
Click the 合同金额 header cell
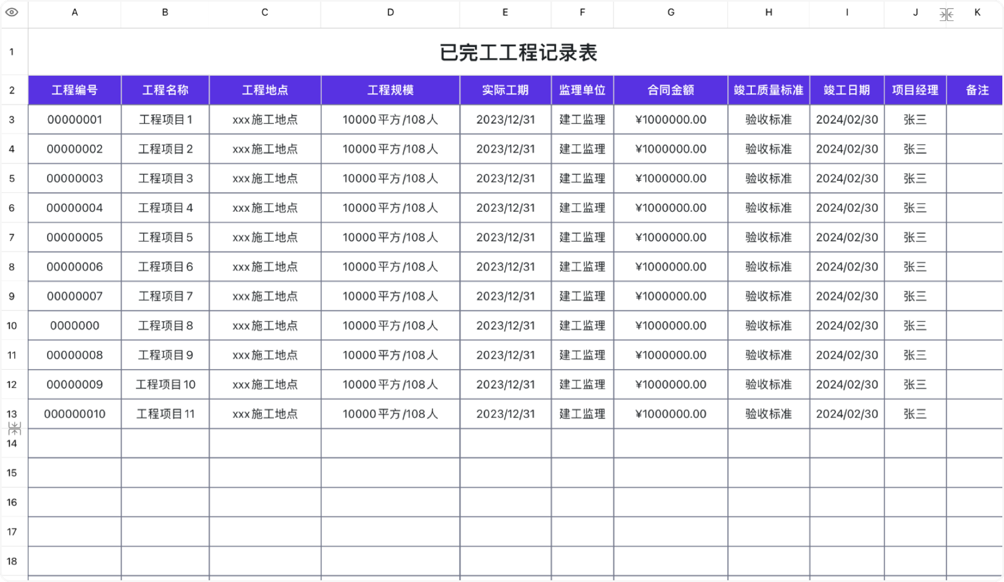(x=671, y=90)
